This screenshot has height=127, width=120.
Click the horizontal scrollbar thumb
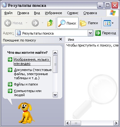pos(76,123)
